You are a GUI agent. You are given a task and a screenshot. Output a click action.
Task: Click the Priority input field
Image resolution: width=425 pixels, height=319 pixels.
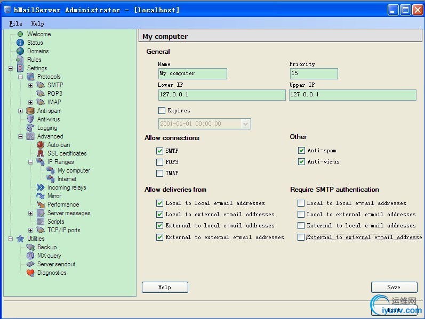click(x=314, y=73)
